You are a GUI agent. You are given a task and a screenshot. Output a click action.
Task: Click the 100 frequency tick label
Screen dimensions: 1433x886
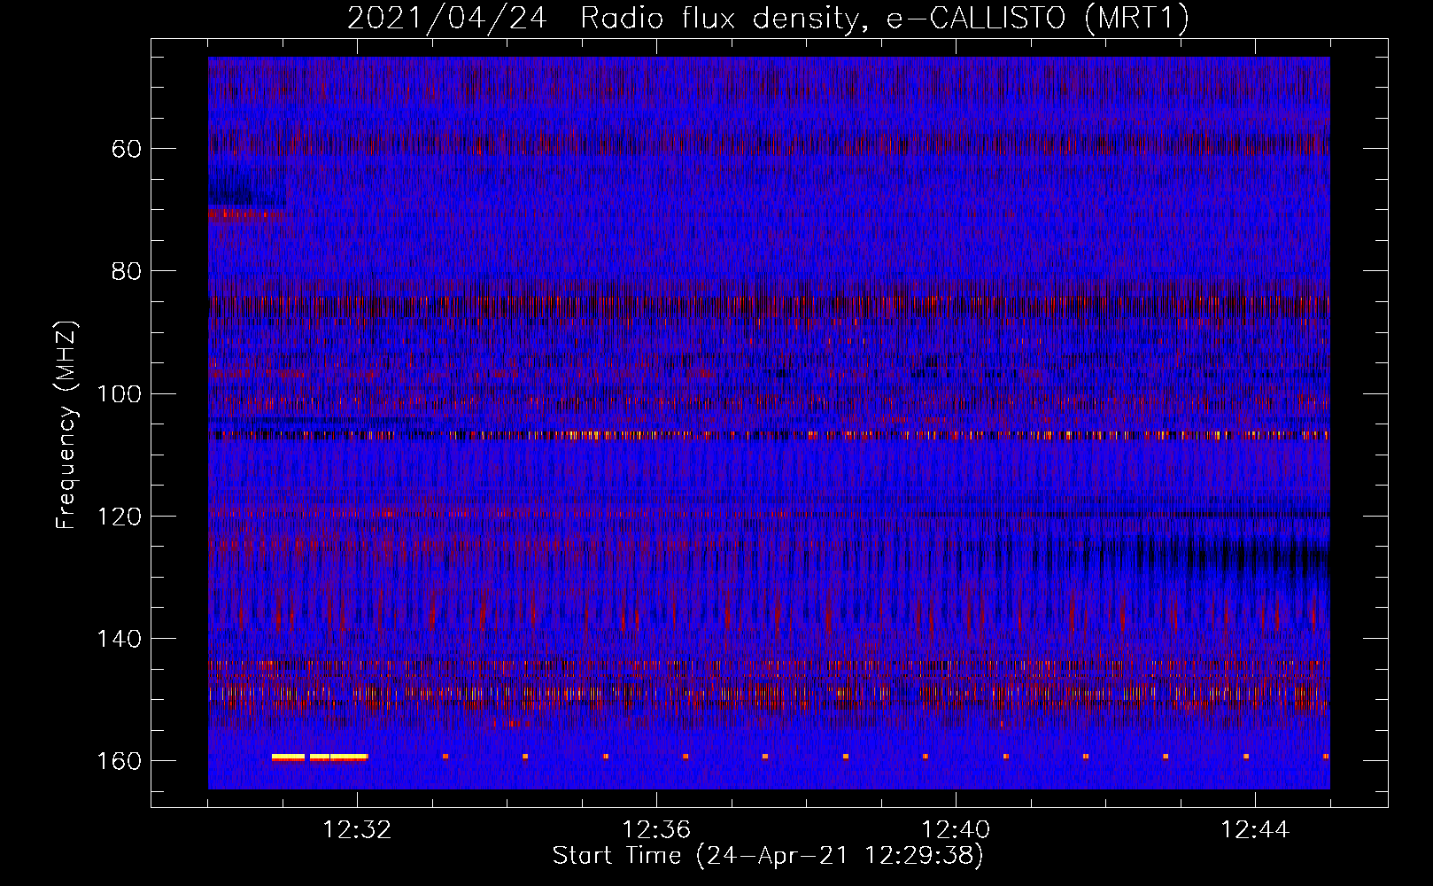(120, 393)
